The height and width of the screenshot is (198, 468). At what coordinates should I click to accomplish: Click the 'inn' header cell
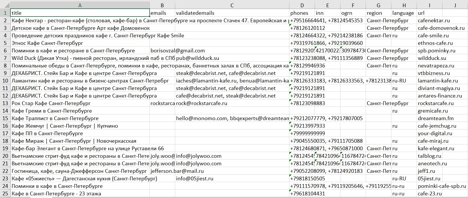tap(328, 13)
